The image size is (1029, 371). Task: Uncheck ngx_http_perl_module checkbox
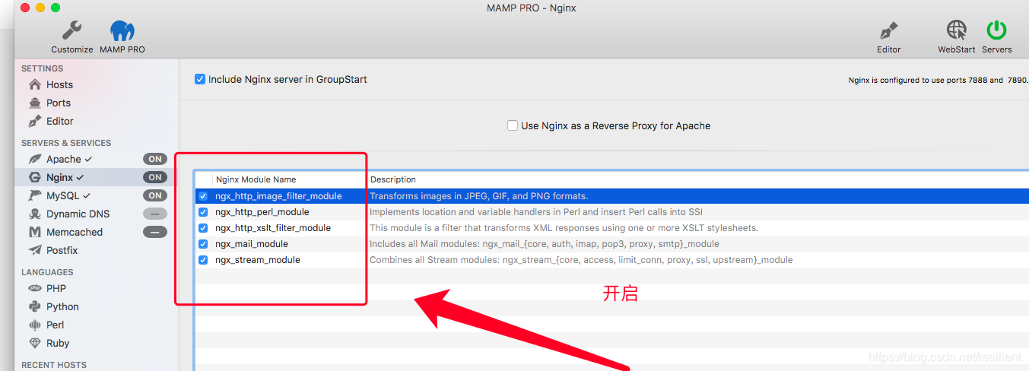point(203,212)
